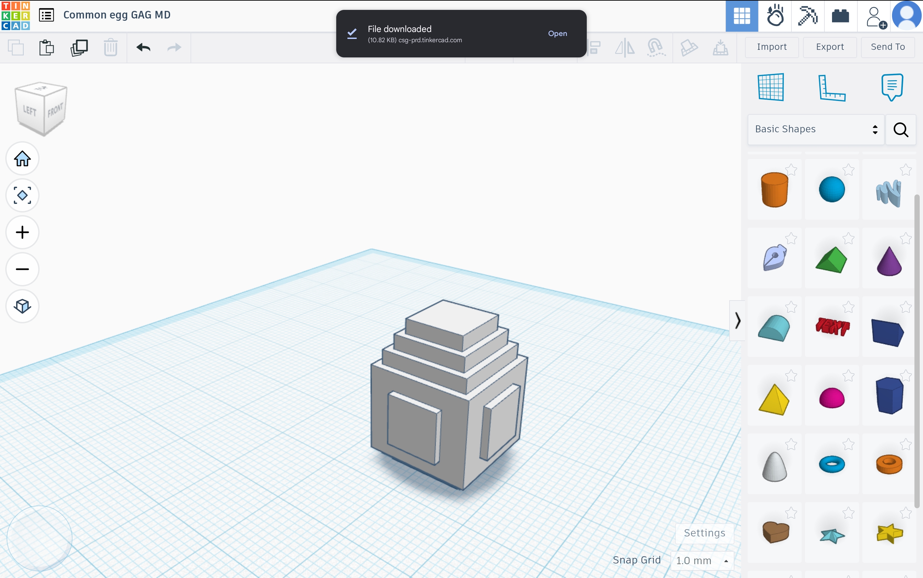
Task: Toggle perspective or orthographic view cube icon
Action: click(x=22, y=306)
